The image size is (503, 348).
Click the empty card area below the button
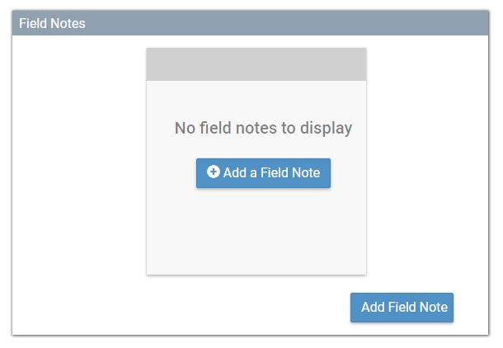pyautogui.click(x=256, y=233)
